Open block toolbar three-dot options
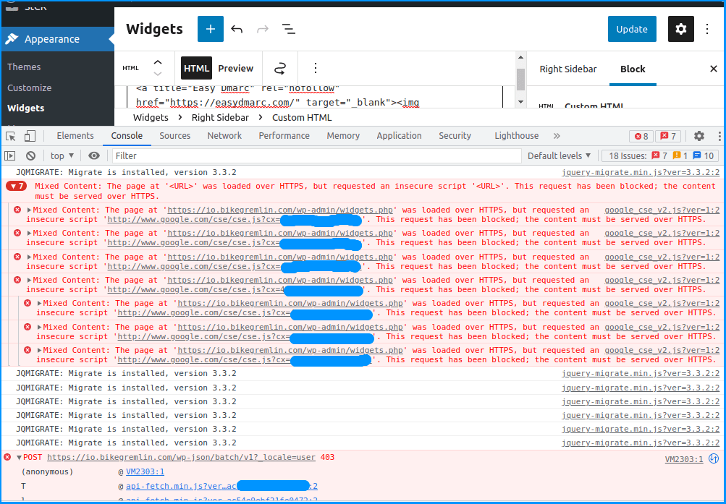This screenshot has width=726, height=504. click(x=316, y=68)
